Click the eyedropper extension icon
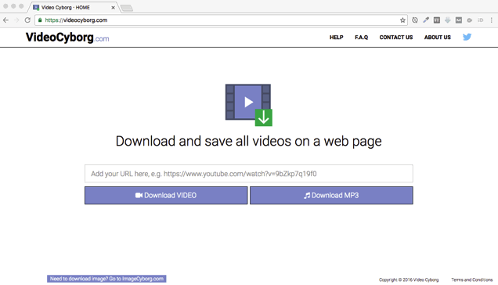 pyautogui.click(x=426, y=20)
